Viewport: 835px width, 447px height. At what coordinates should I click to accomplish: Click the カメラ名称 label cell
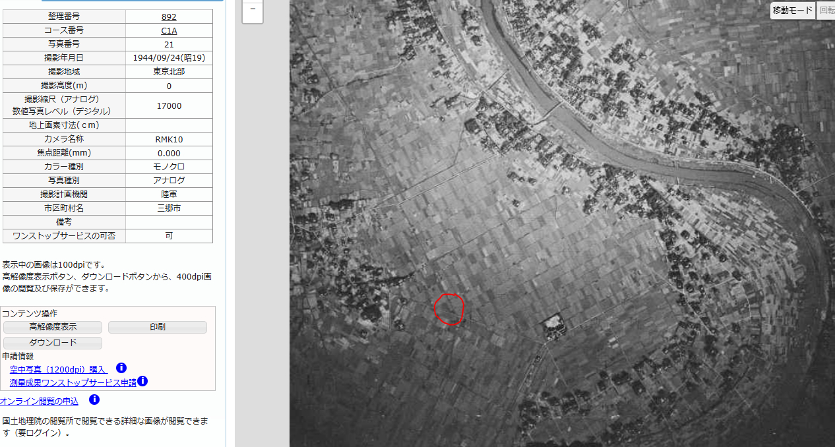tap(64, 140)
